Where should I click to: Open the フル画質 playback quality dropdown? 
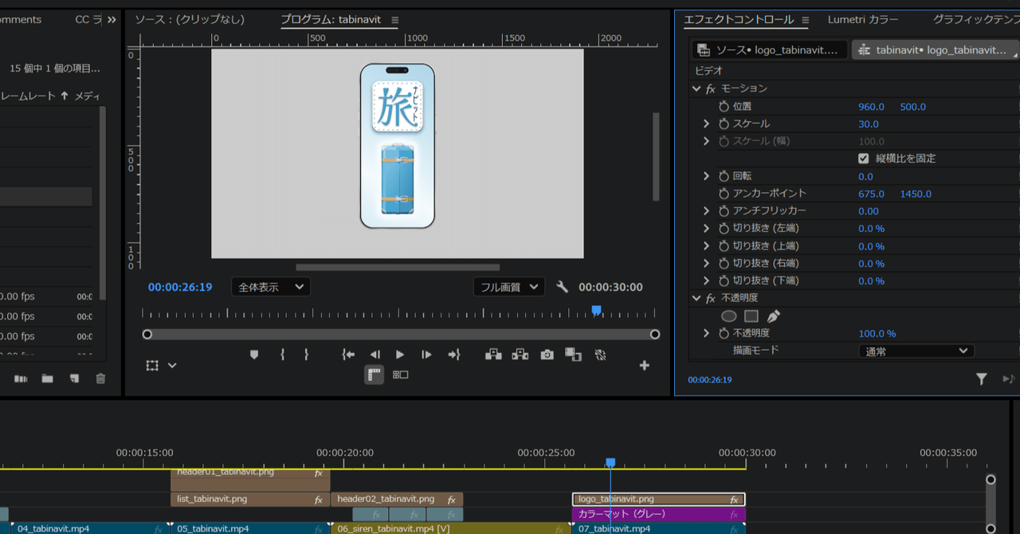[508, 286]
